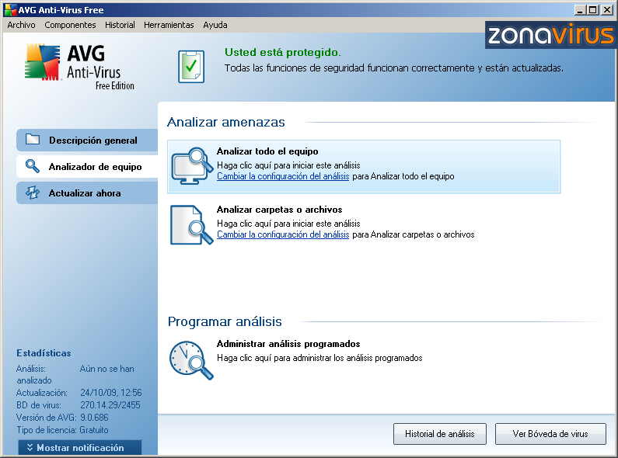618x458 pixels.
Task: Click the Historial de análisis button
Action: point(440,434)
